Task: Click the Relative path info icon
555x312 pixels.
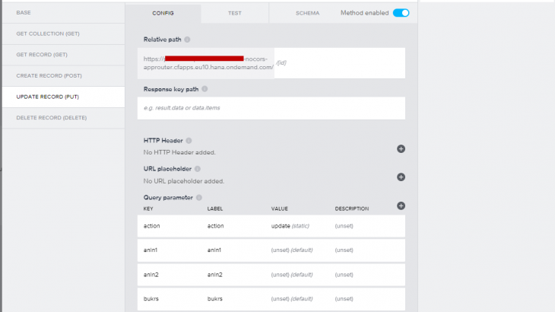Action: [187, 40]
